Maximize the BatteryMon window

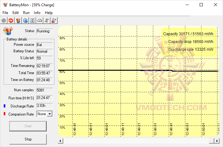pyautogui.click(x=201, y=5)
